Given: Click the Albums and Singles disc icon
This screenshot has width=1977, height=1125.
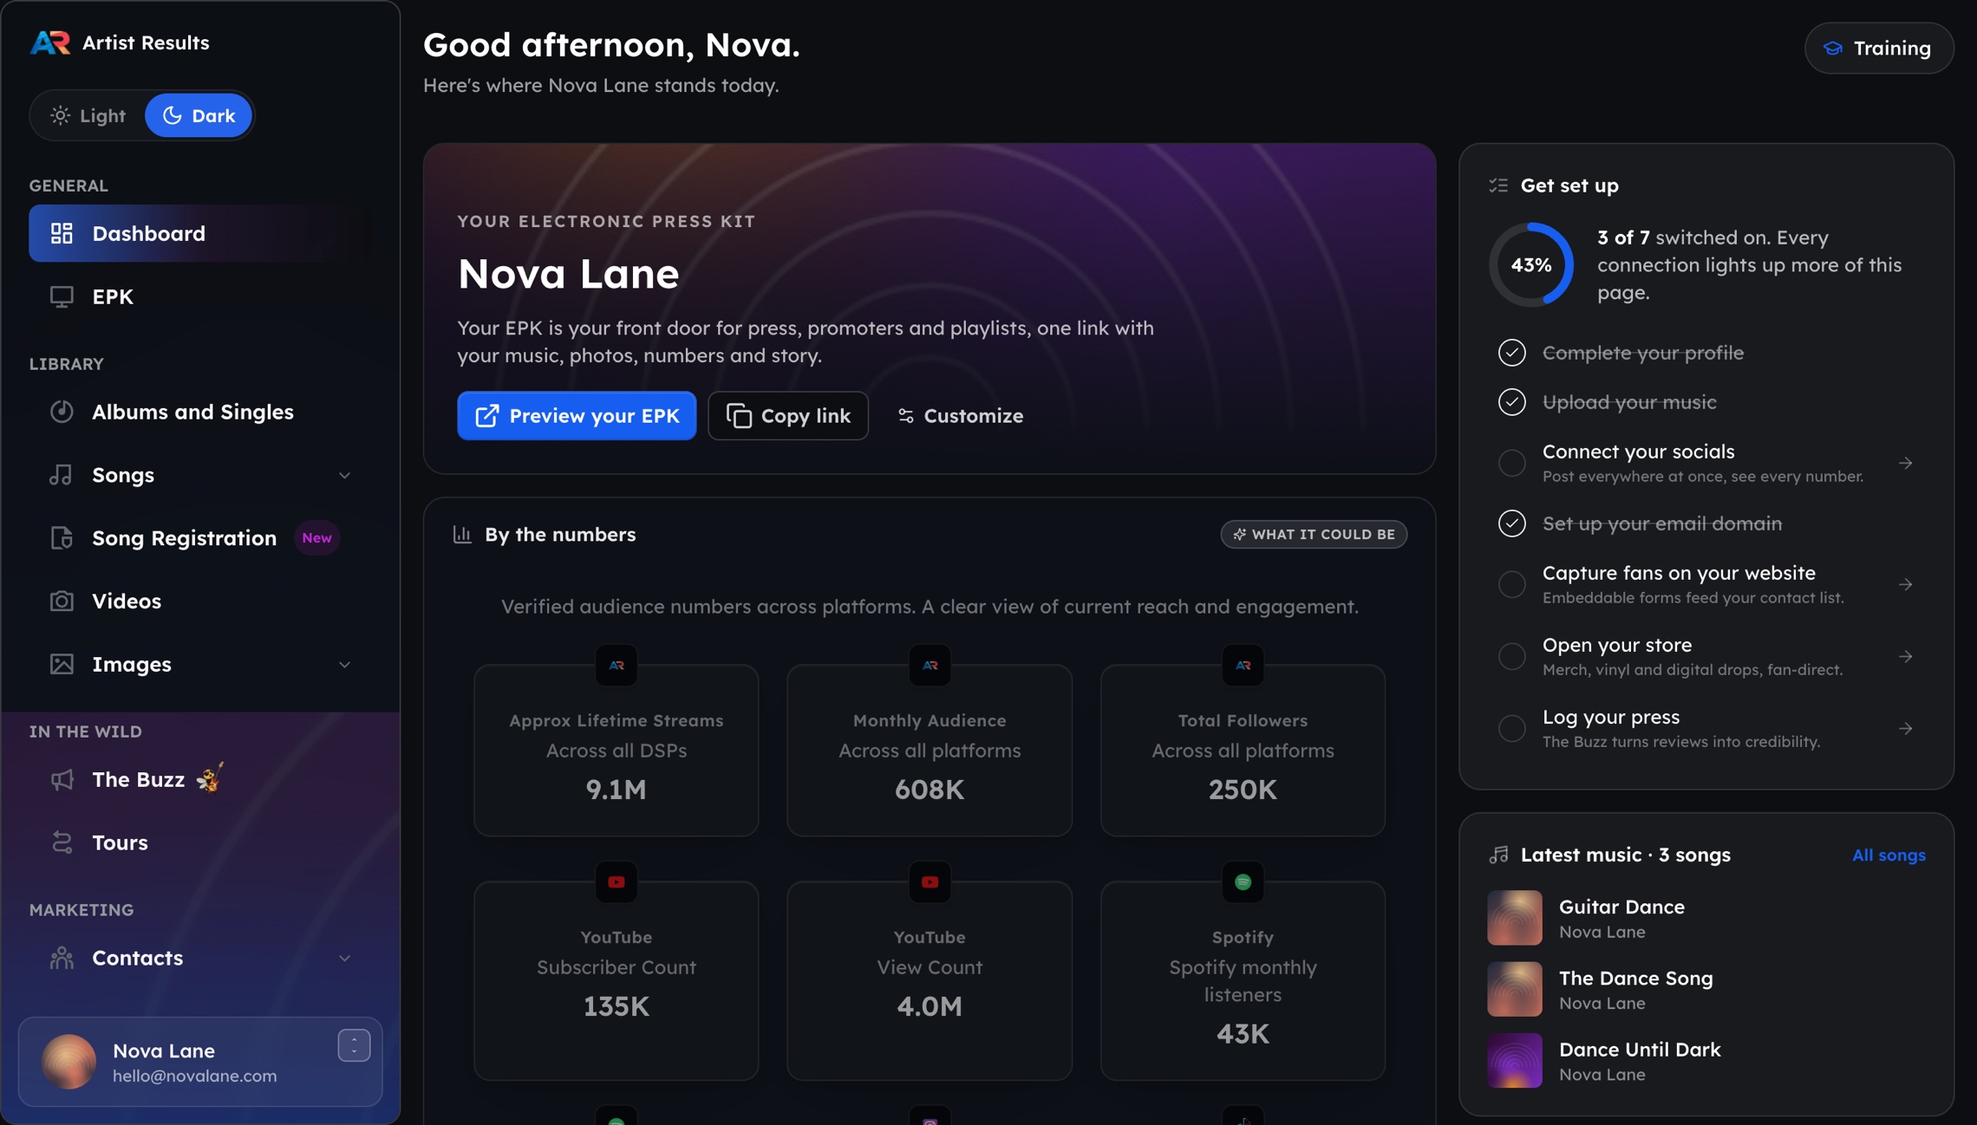Looking at the screenshot, I should click(x=62, y=412).
